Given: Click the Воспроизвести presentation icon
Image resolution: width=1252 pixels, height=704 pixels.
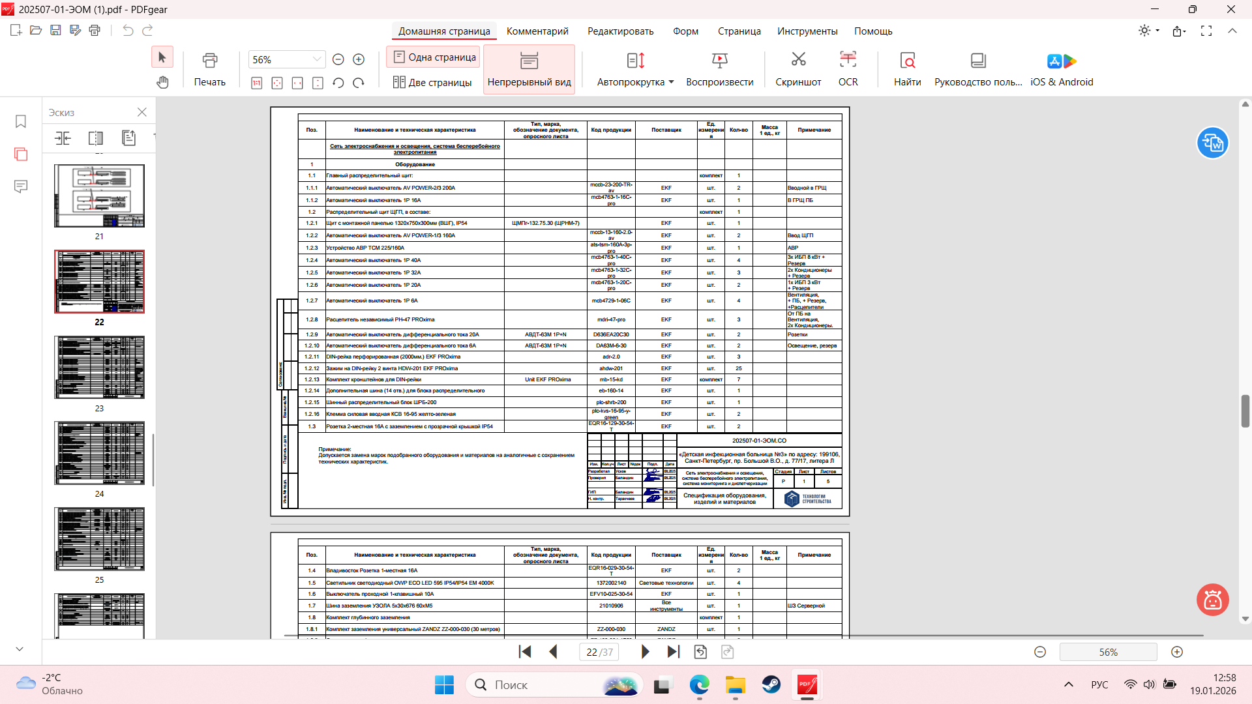Looking at the screenshot, I should (x=719, y=61).
